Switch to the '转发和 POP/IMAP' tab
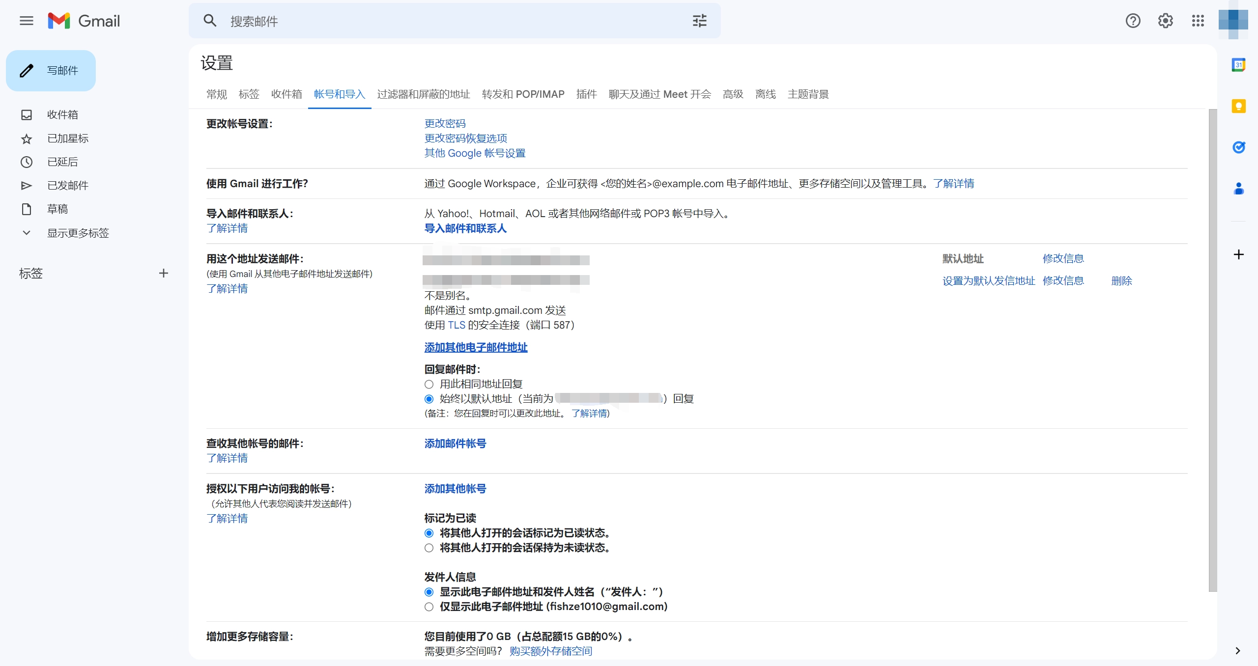The image size is (1258, 666). point(523,94)
